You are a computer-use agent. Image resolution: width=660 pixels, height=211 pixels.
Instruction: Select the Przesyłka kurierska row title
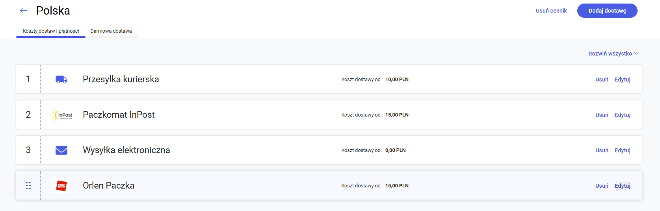121,79
